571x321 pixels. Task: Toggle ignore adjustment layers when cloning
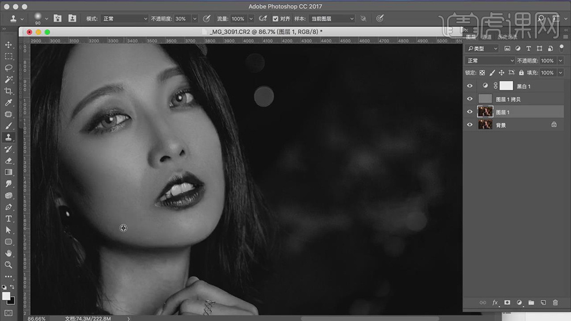(x=363, y=18)
